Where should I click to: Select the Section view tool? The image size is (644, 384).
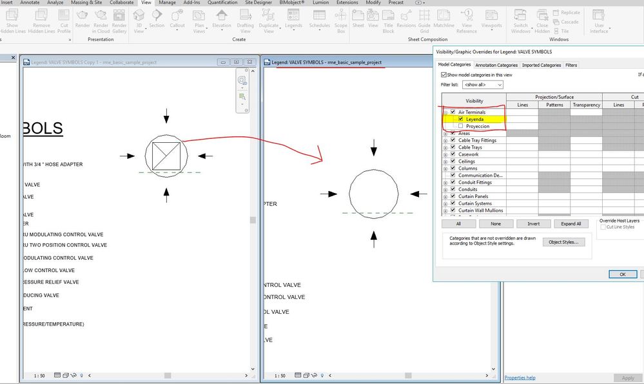point(157,15)
